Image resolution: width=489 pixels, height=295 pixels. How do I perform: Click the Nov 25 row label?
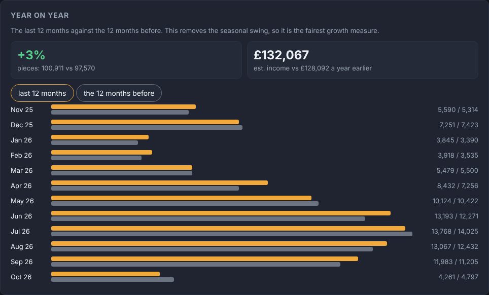coord(22,109)
